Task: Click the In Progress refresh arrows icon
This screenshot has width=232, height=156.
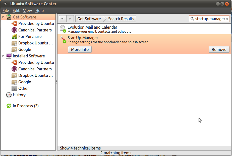Action: [9, 106]
